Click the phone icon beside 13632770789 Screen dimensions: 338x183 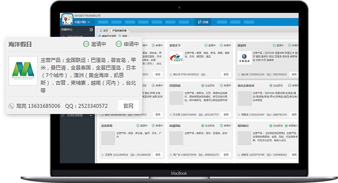point(239,155)
